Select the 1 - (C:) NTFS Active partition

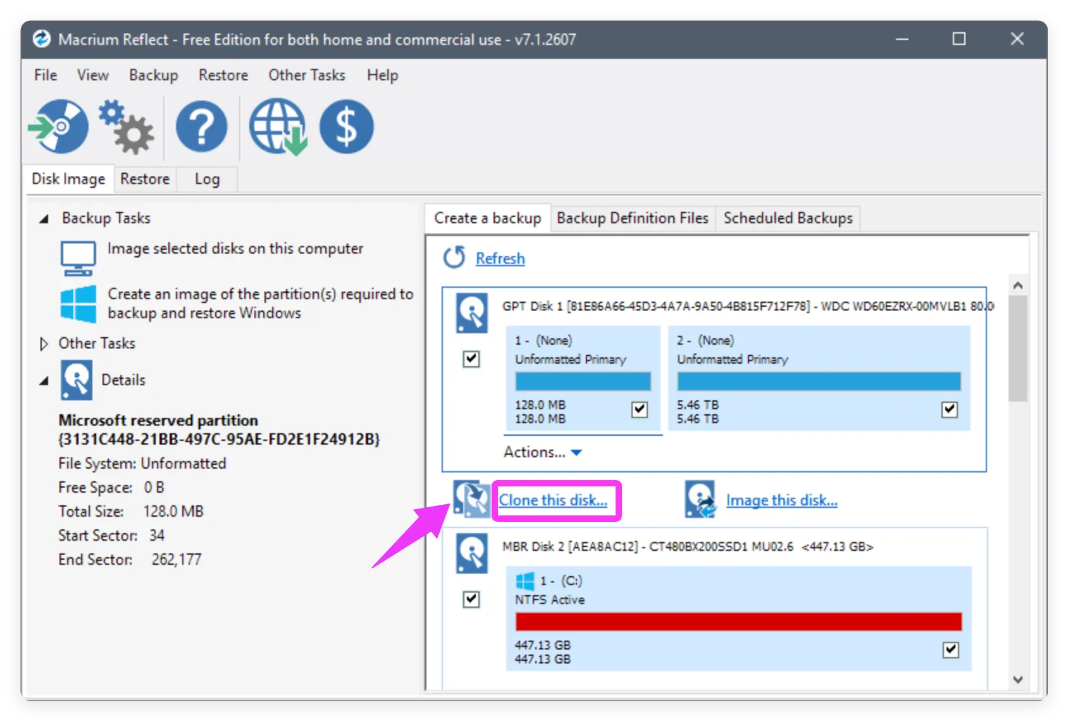(738, 618)
